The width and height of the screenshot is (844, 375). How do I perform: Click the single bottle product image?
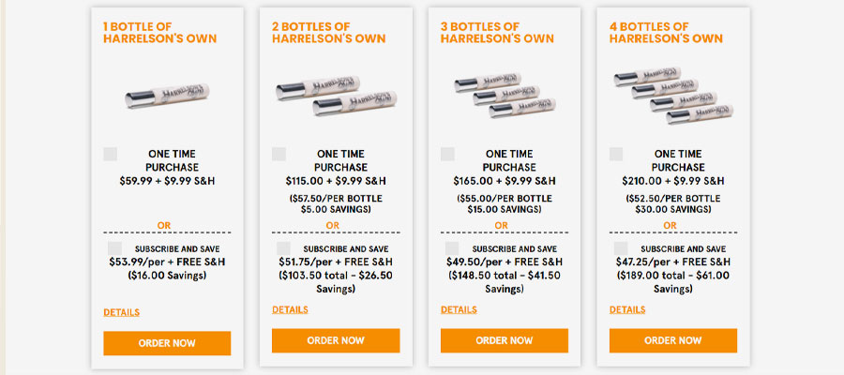168,96
